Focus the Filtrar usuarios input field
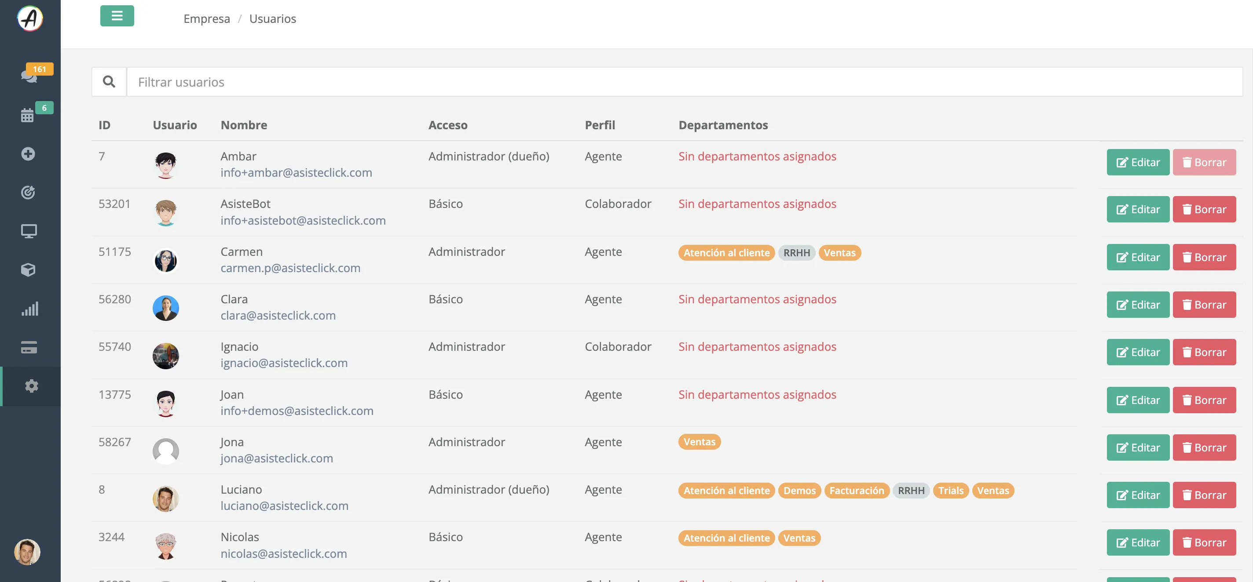Image resolution: width=1253 pixels, height=582 pixels. pyautogui.click(x=685, y=82)
